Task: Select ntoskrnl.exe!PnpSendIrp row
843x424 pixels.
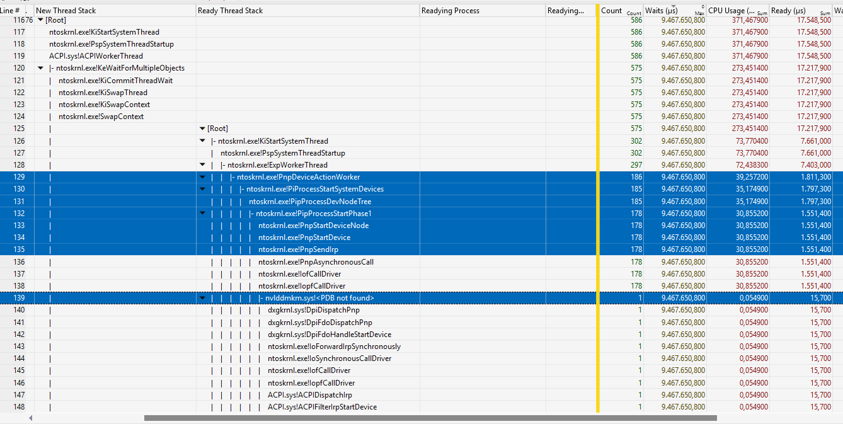Action: tap(298, 249)
